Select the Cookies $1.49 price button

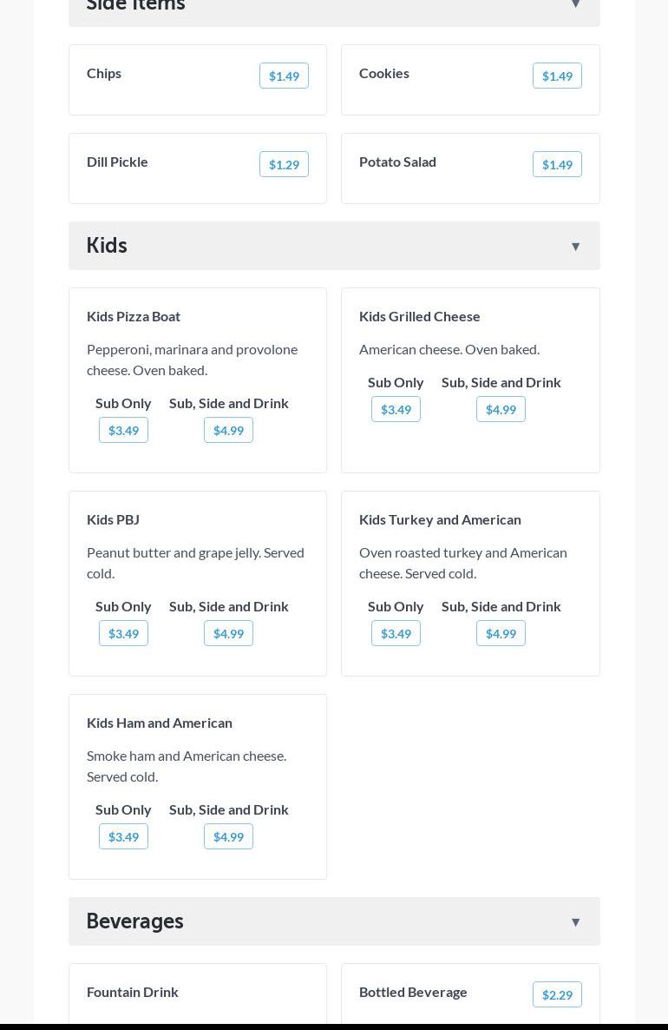[x=557, y=76]
